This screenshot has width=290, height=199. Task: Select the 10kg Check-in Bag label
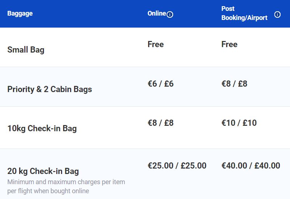click(42, 128)
